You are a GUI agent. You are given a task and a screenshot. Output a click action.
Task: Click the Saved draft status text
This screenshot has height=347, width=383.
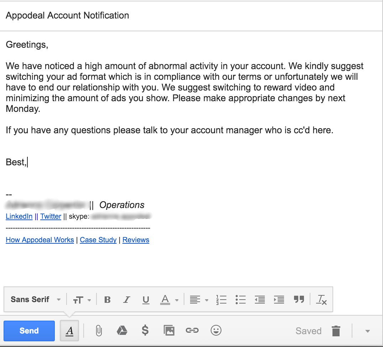tap(308, 331)
